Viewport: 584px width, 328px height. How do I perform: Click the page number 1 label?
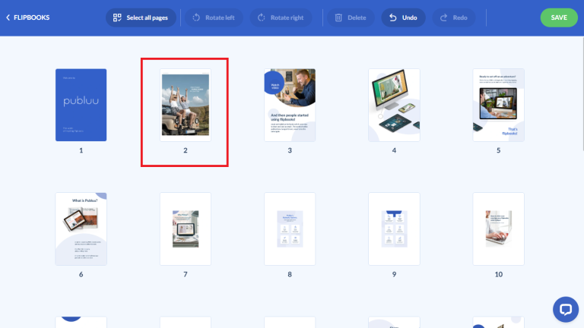pos(81,150)
